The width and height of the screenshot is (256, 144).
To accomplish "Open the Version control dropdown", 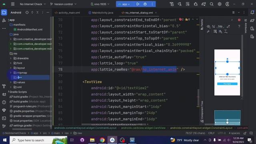I will pos(63,4).
